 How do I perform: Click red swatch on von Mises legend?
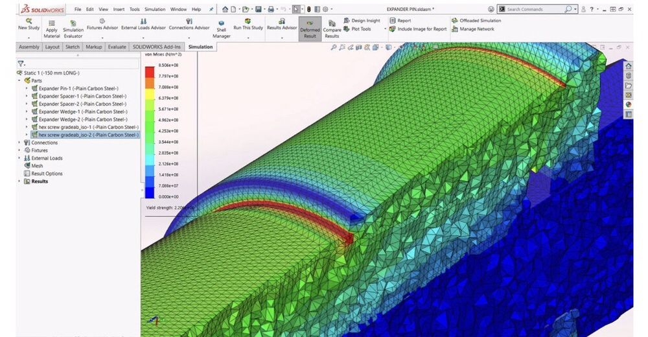(x=150, y=71)
